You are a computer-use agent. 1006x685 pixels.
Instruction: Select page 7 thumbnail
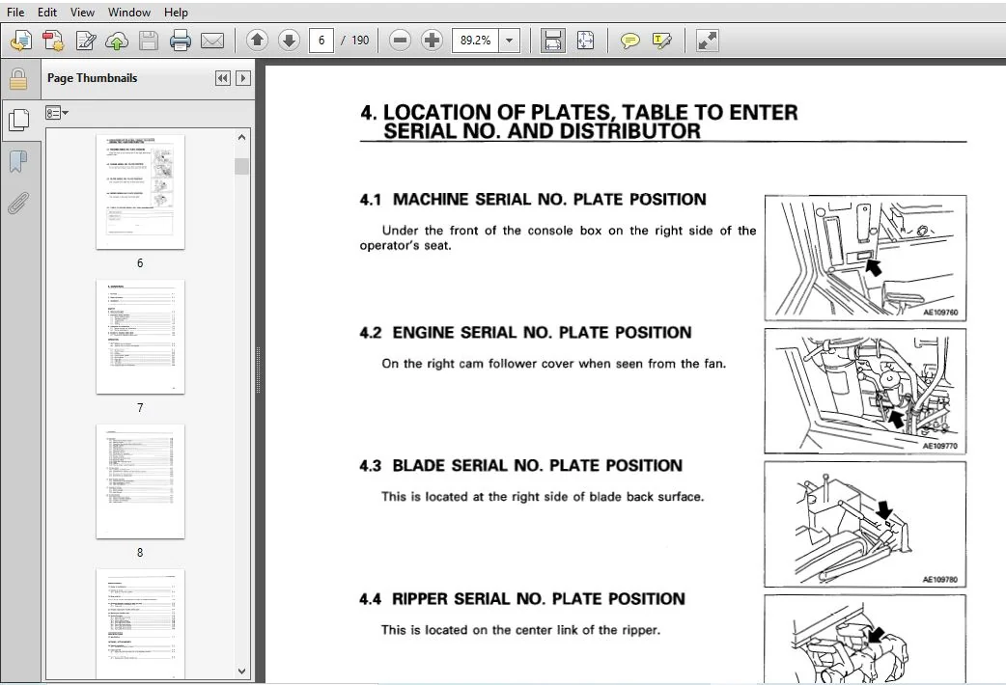pyautogui.click(x=141, y=337)
